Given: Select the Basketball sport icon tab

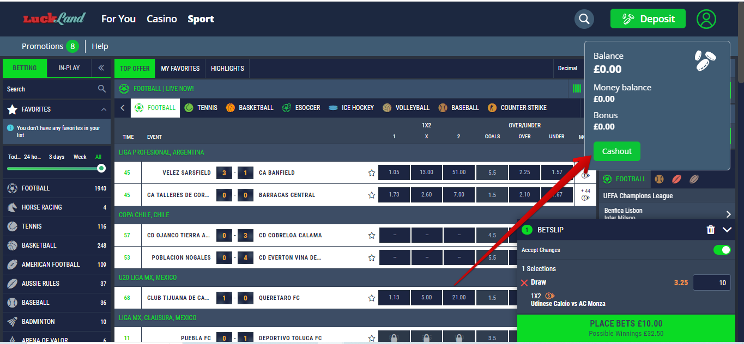Looking at the screenshot, I should point(250,108).
